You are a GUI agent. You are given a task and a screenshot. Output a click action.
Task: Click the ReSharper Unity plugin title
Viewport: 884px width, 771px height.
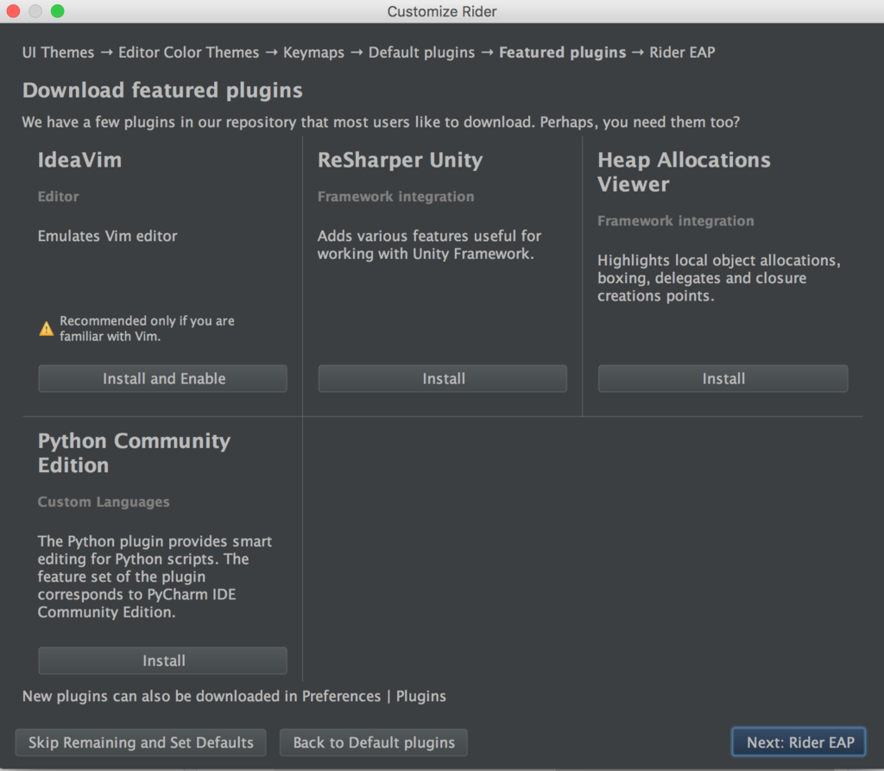401,161
